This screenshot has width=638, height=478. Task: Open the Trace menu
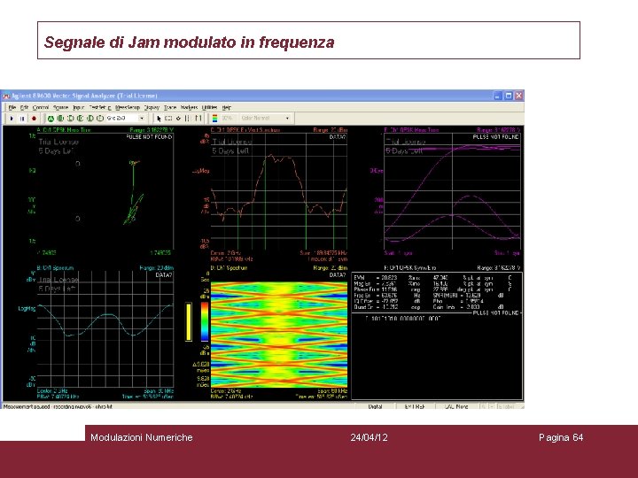point(170,107)
